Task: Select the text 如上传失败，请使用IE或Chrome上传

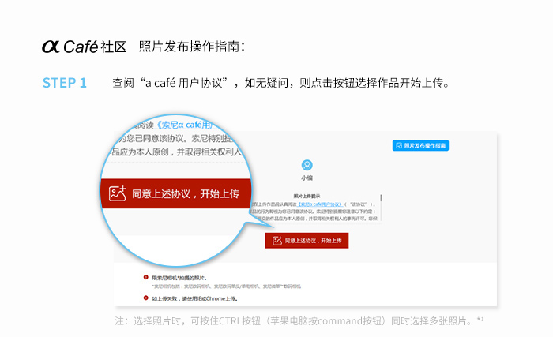Action: pyautogui.click(x=194, y=298)
